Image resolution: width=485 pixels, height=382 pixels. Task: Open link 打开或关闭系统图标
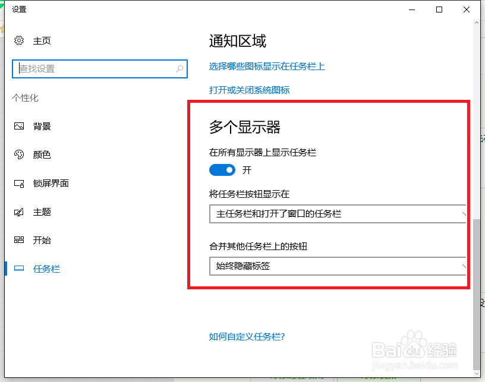click(x=249, y=90)
